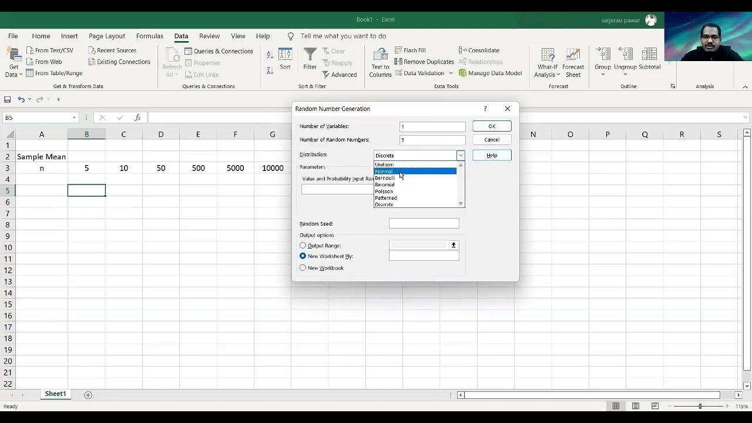Image resolution: width=752 pixels, height=423 pixels.
Task: Click the Help button in dialog
Action: (x=492, y=155)
